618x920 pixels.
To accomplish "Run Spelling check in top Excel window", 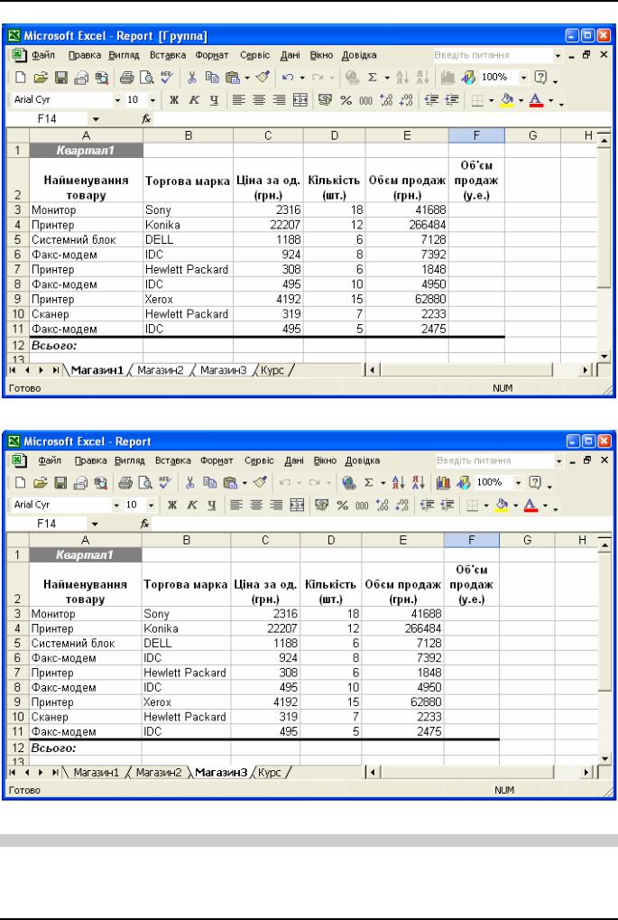I will 166,78.
